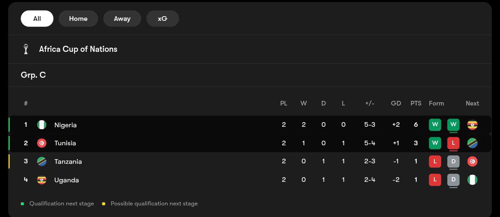Click Tunisia's red L form badge
Image resolution: width=500 pixels, height=217 pixels.
(453, 143)
